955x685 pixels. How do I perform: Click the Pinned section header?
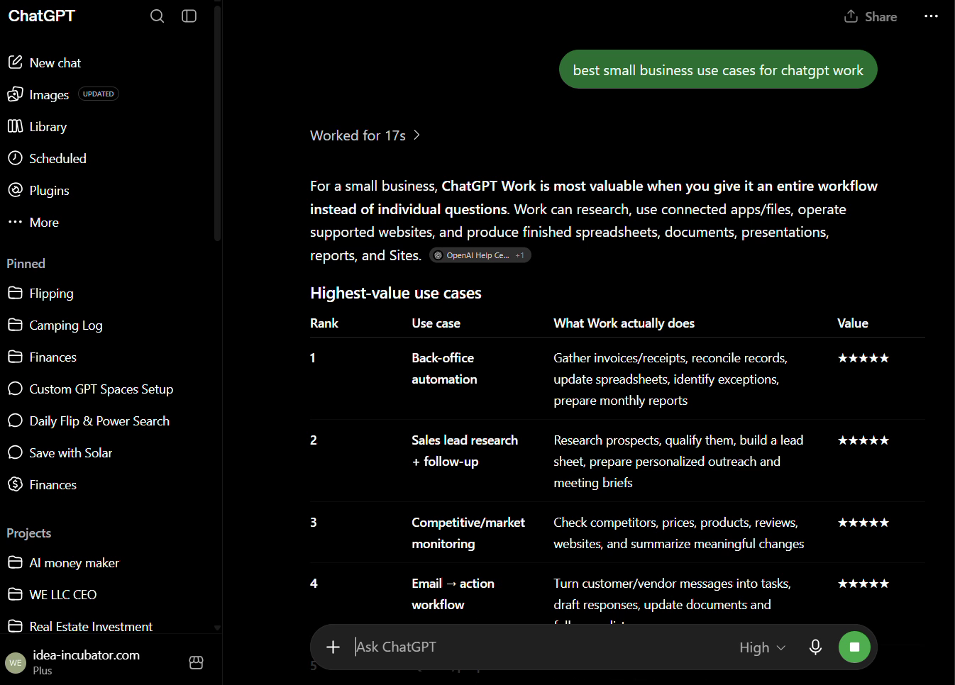click(26, 264)
